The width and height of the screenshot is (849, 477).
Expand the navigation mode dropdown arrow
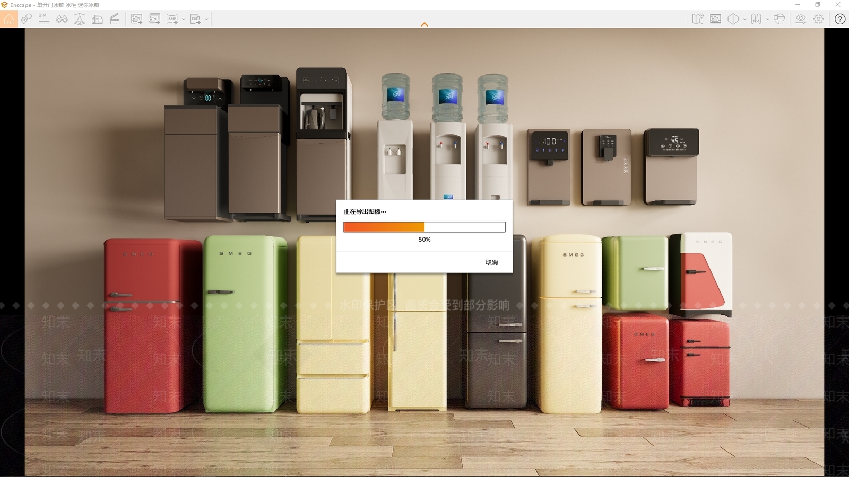coord(767,20)
